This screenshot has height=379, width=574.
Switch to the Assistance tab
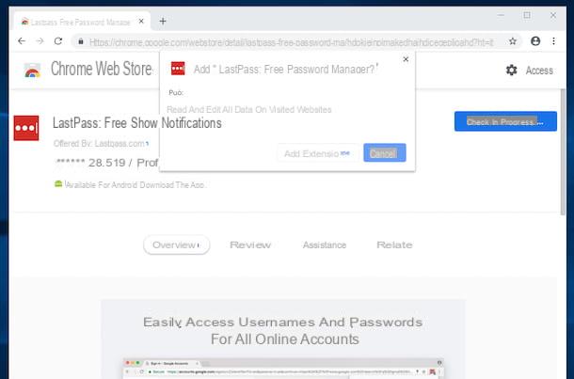pos(325,245)
